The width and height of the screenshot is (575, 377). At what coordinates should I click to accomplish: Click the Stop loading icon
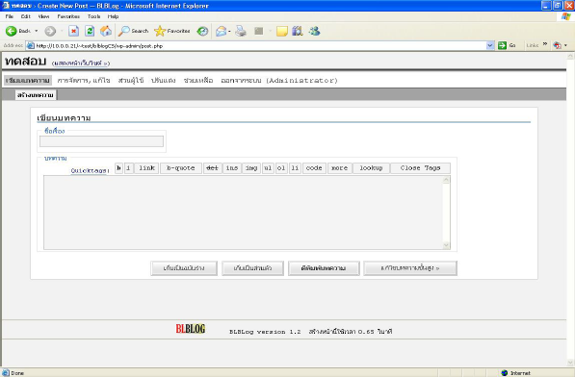point(74,31)
